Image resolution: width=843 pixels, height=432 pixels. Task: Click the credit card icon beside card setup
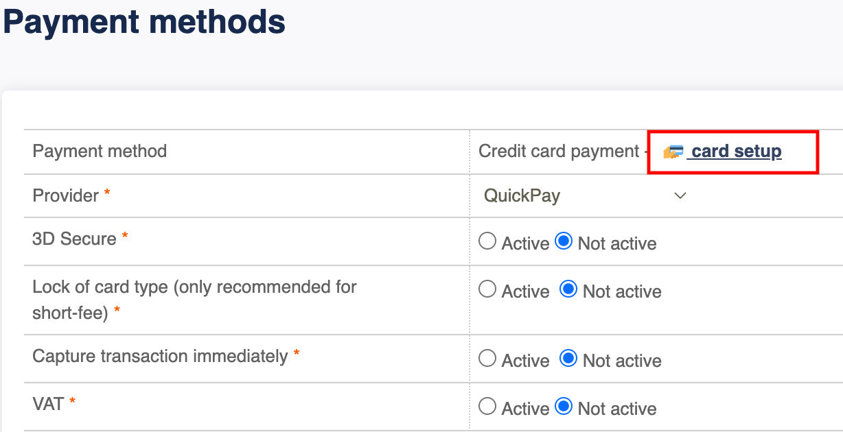click(673, 152)
